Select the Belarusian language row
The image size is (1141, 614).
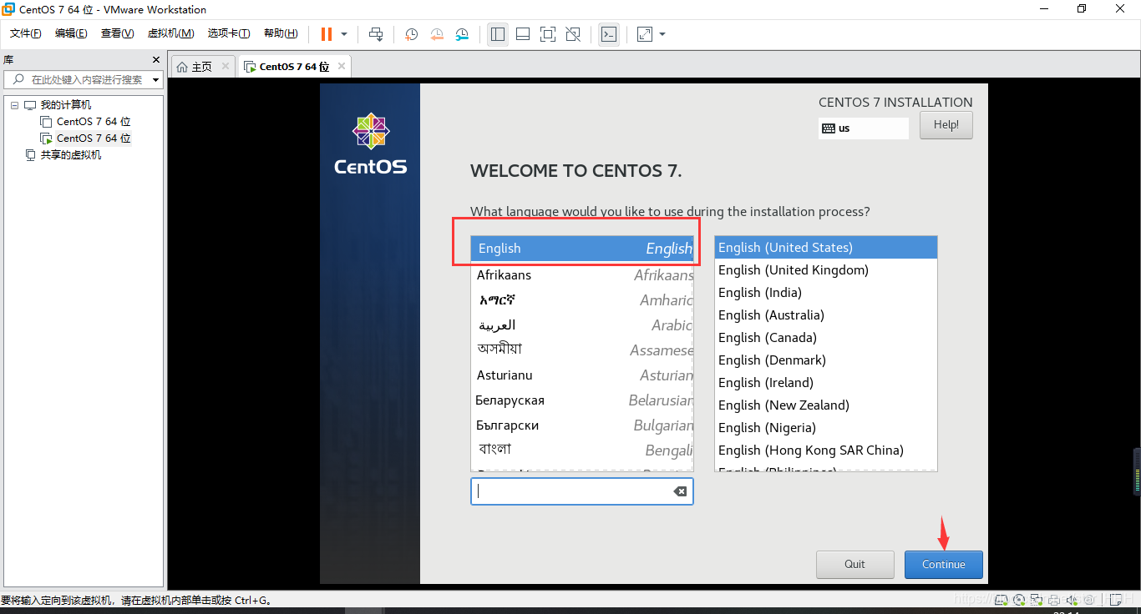pyautogui.click(x=582, y=400)
